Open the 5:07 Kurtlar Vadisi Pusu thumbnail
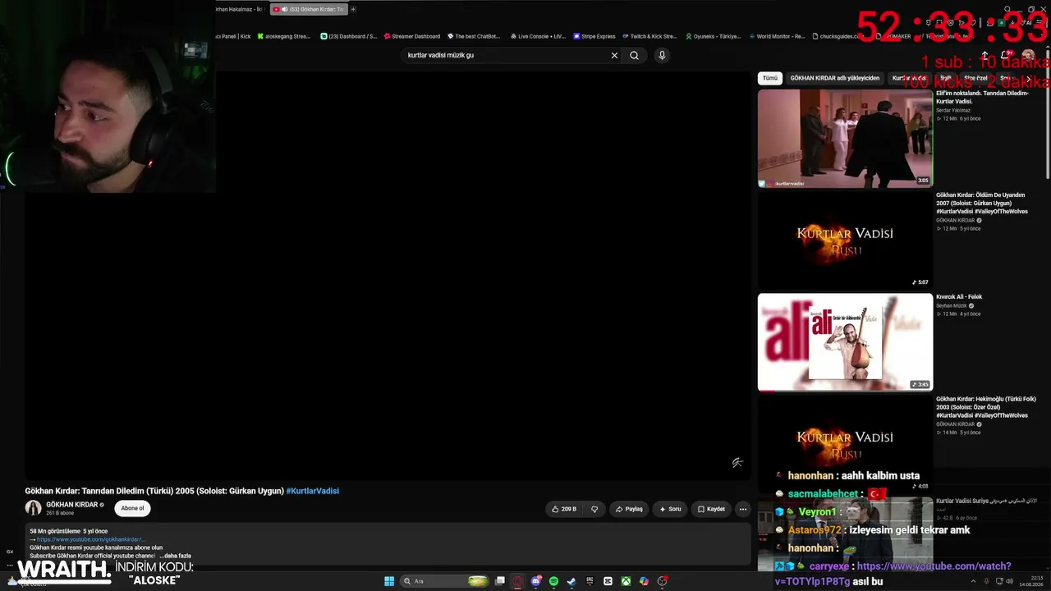1051x591 pixels. pos(845,241)
